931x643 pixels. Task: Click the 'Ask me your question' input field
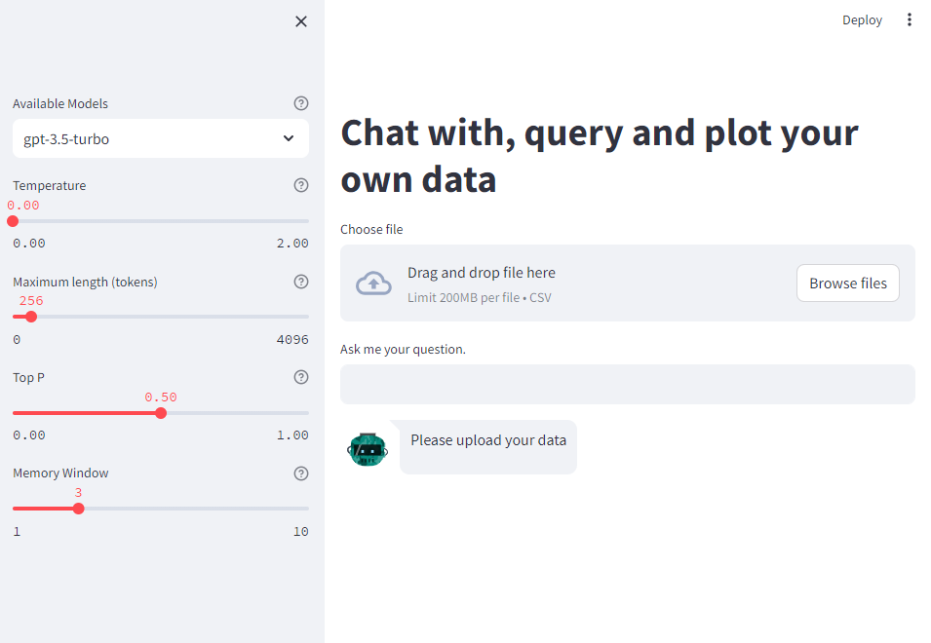click(x=627, y=384)
